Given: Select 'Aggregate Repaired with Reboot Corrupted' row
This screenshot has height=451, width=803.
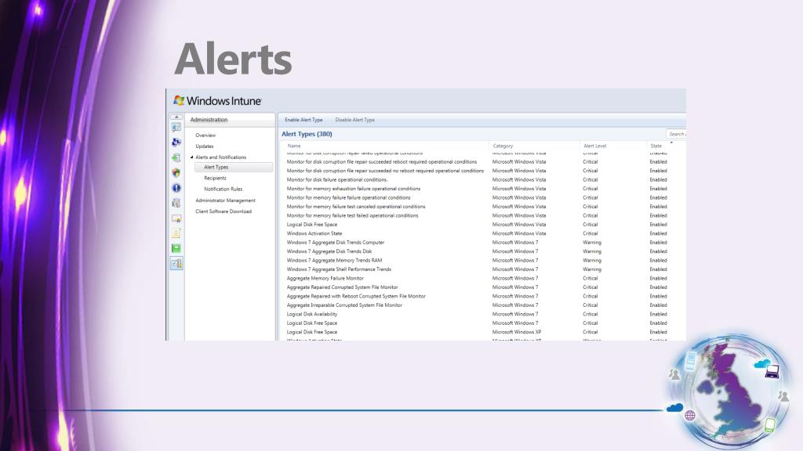Looking at the screenshot, I should (x=481, y=296).
